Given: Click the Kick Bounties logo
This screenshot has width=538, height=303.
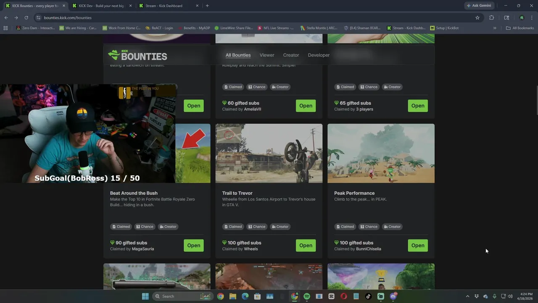Looking at the screenshot, I should tap(137, 55).
